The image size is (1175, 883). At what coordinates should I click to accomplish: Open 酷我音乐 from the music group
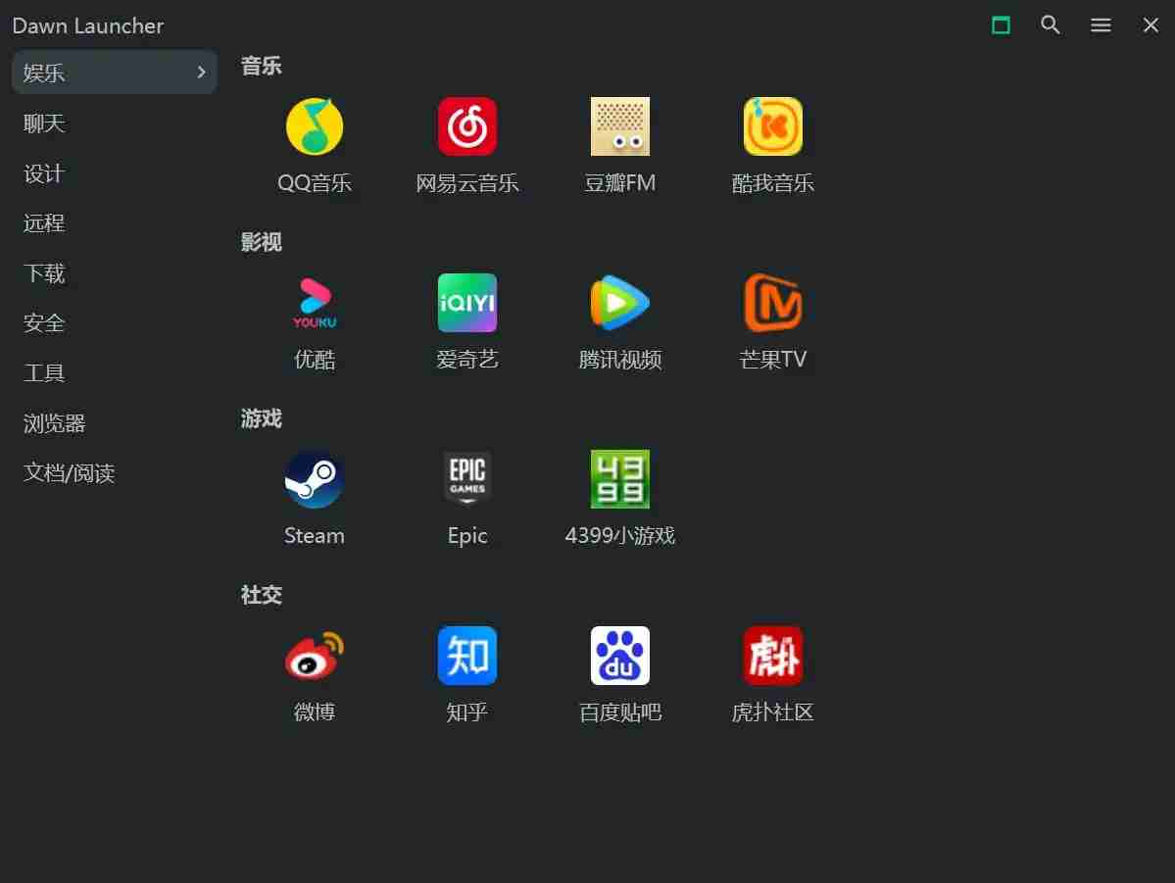coord(773,127)
